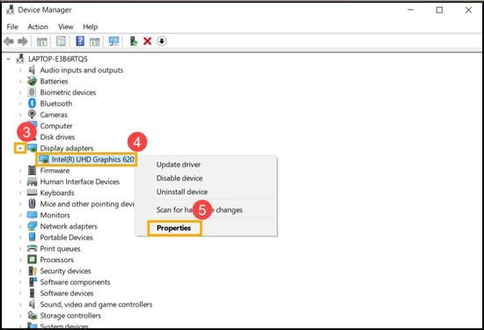Select the Cameras category icon
The height and width of the screenshot is (330, 484).
coord(32,114)
